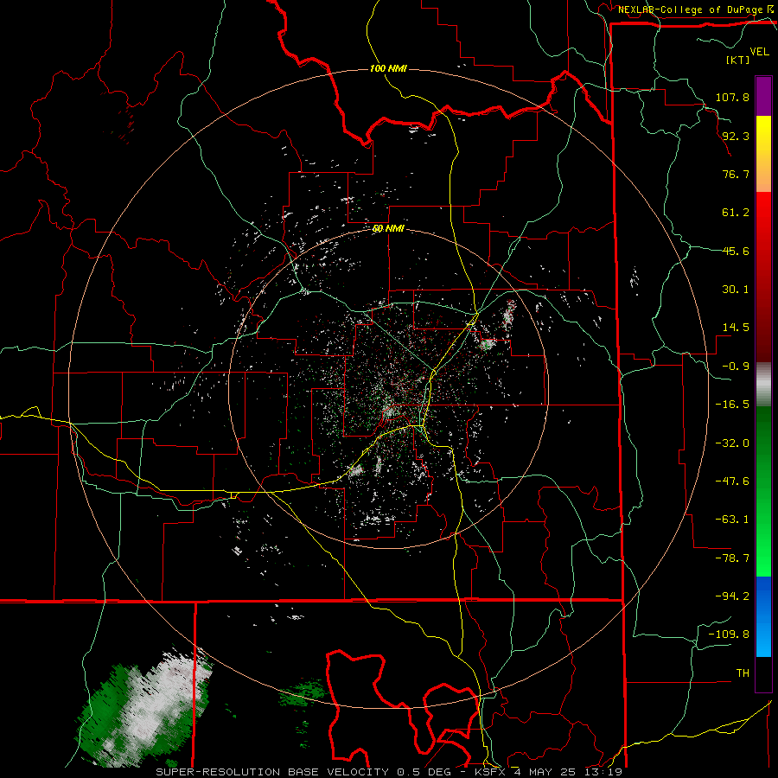Select the 61.2 scale label
Screen dimensions: 778x778
coord(736,213)
